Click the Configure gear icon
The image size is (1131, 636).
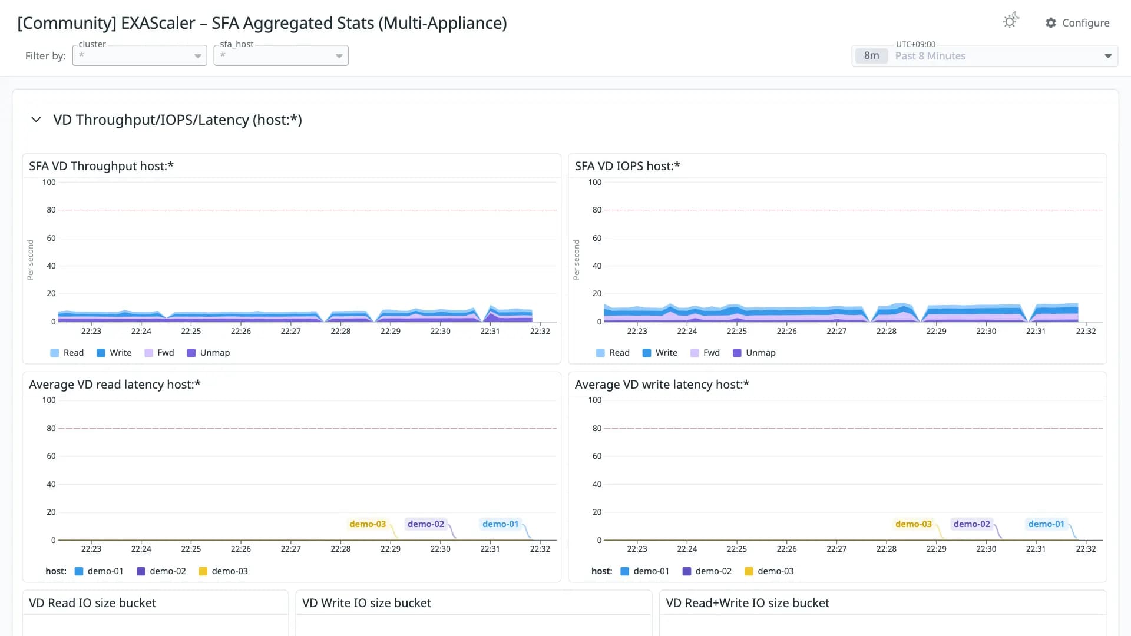(x=1051, y=23)
